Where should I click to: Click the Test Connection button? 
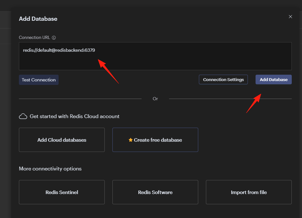tap(39, 80)
